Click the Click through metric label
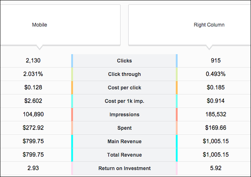The image size is (251, 177). click(124, 74)
